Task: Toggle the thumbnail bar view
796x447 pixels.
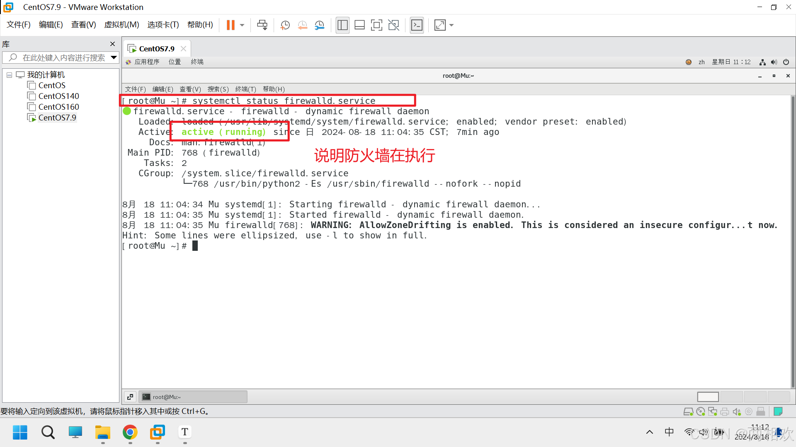Action: click(359, 25)
